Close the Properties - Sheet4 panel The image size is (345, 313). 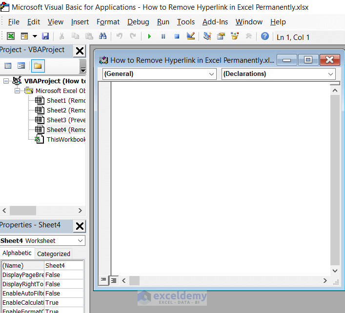[x=80, y=226]
